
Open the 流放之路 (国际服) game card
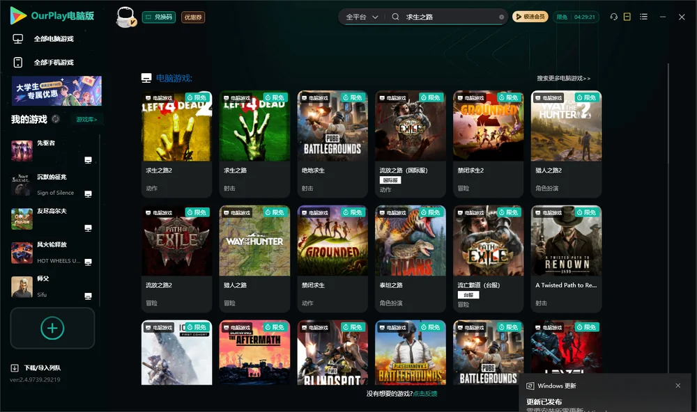(411, 144)
